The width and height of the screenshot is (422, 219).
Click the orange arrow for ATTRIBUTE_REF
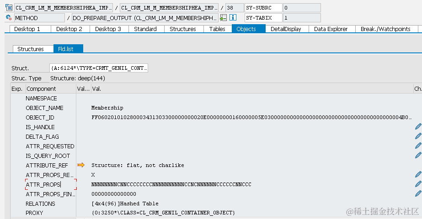[x=81, y=165]
